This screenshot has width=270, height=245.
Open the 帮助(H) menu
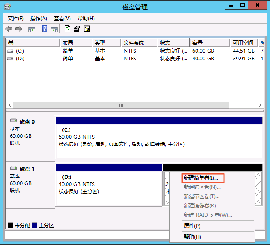[86, 19]
